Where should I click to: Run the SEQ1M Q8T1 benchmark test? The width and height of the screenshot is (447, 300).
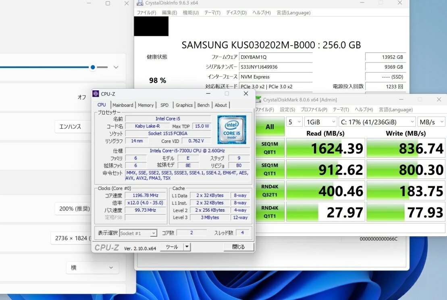click(270, 148)
